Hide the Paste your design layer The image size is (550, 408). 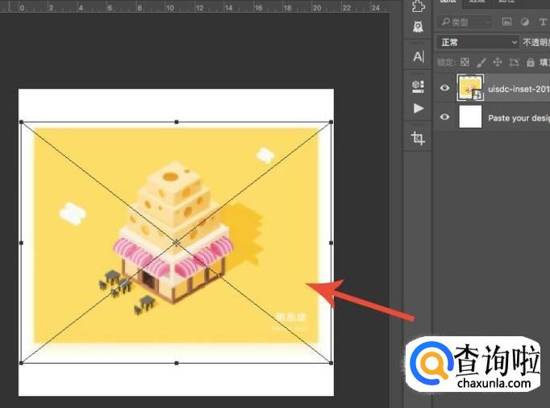click(444, 117)
